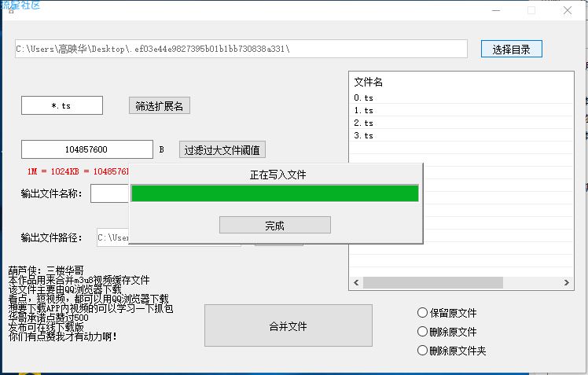This screenshot has height=375, width=588.
Task: Pick 2.ts from the file list
Action: tap(363, 123)
